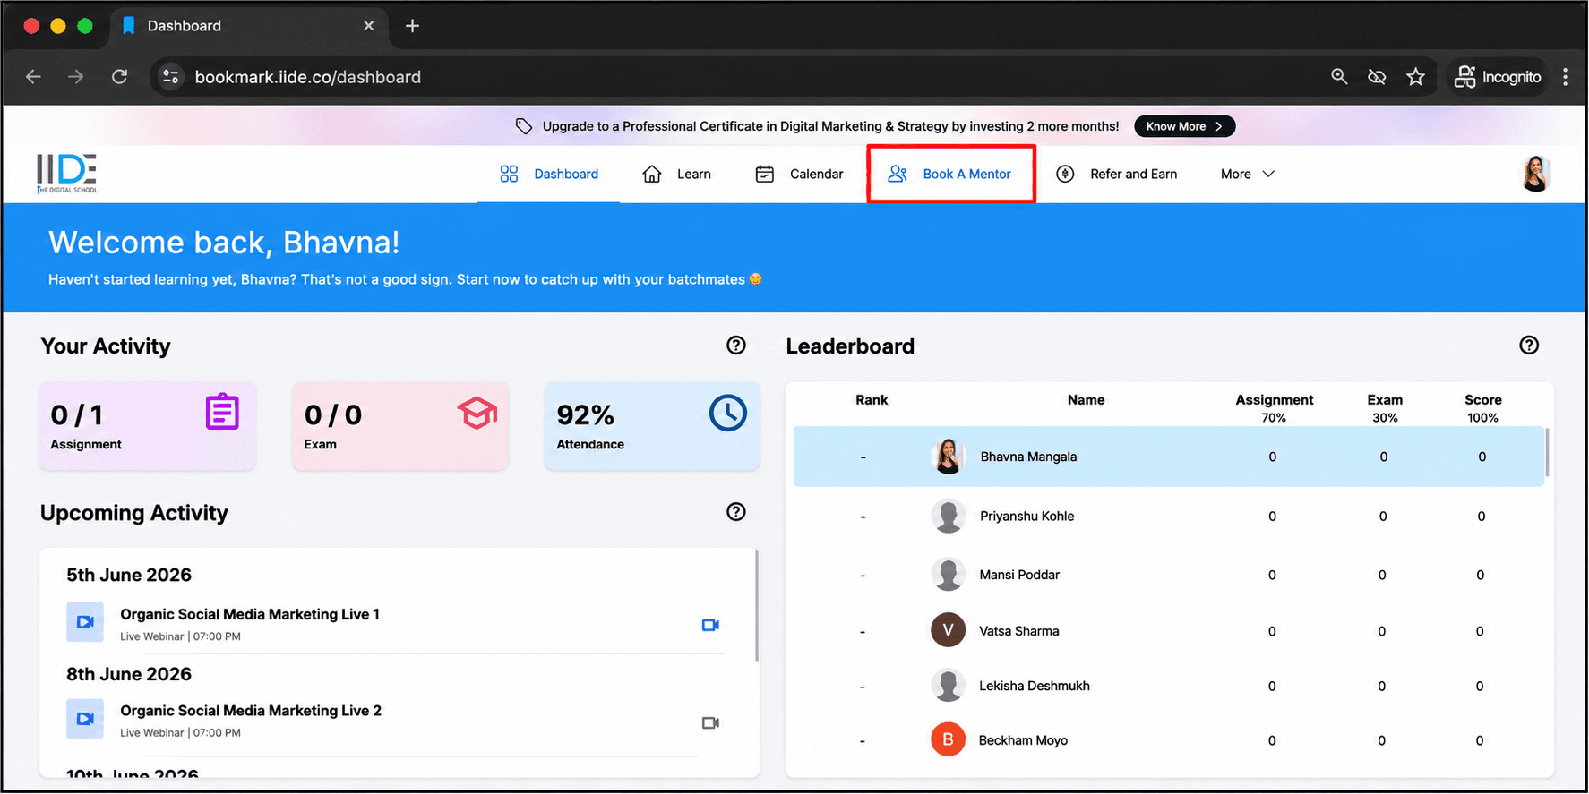Click the address bar URL field

pyautogui.click(x=308, y=77)
